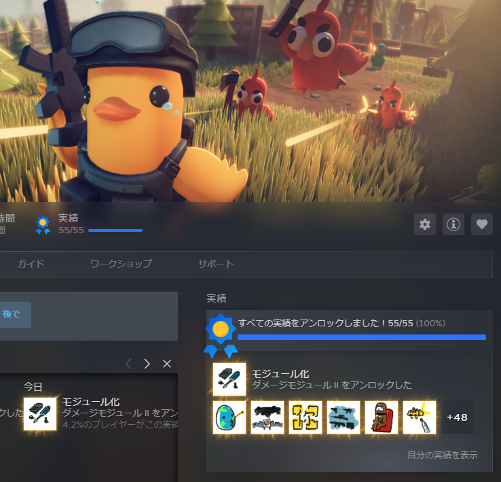The width and height of the screenshot is (501, 482).
Task: Click the 4.2%のプレイヤー statistic text
Action: pos(119,425)
